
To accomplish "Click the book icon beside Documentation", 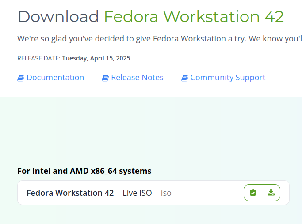I will 21,78.
